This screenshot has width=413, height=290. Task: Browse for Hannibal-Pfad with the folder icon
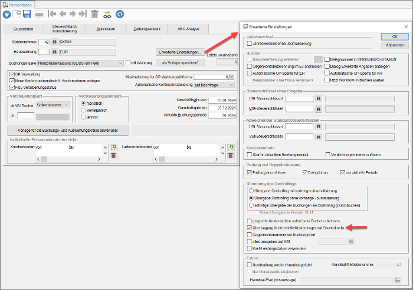click(x=398, y=280)
